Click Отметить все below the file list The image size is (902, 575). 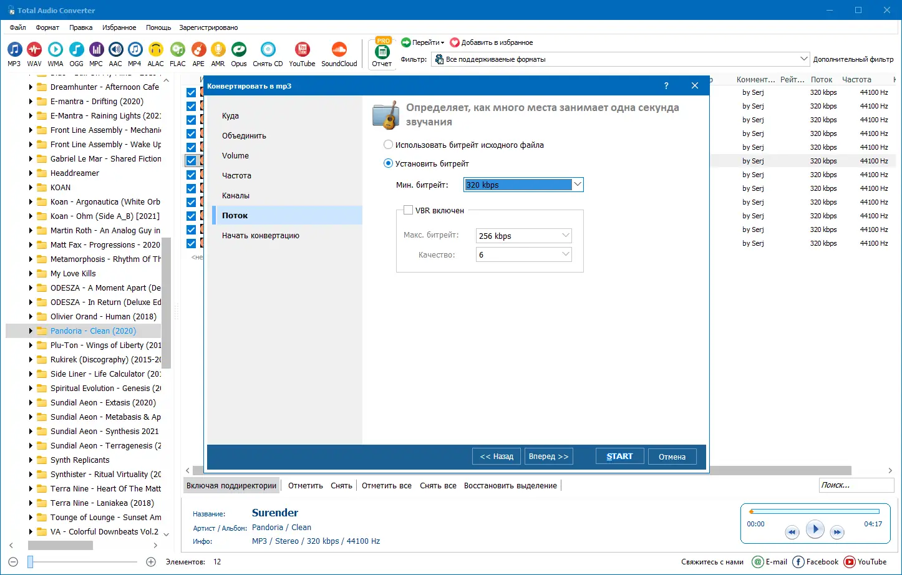click(x=387, y=486)
